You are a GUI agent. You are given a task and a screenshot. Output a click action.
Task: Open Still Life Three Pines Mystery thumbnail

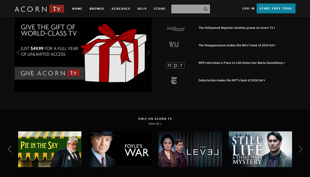pos(260,149)
